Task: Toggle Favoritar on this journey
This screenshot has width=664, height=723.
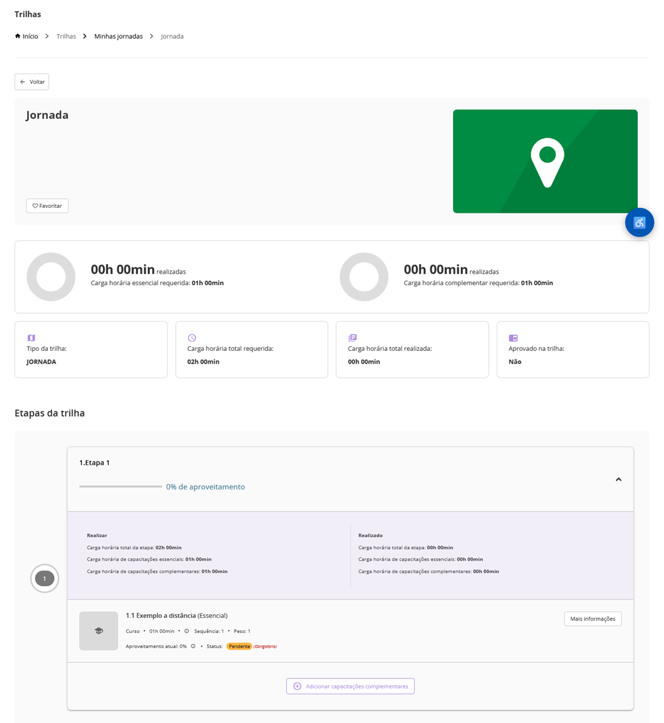Action: [x=47, y=206]
